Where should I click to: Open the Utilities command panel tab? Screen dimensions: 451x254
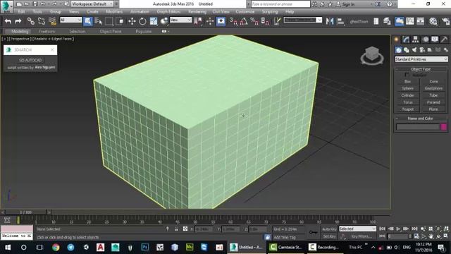coord(444,40)
